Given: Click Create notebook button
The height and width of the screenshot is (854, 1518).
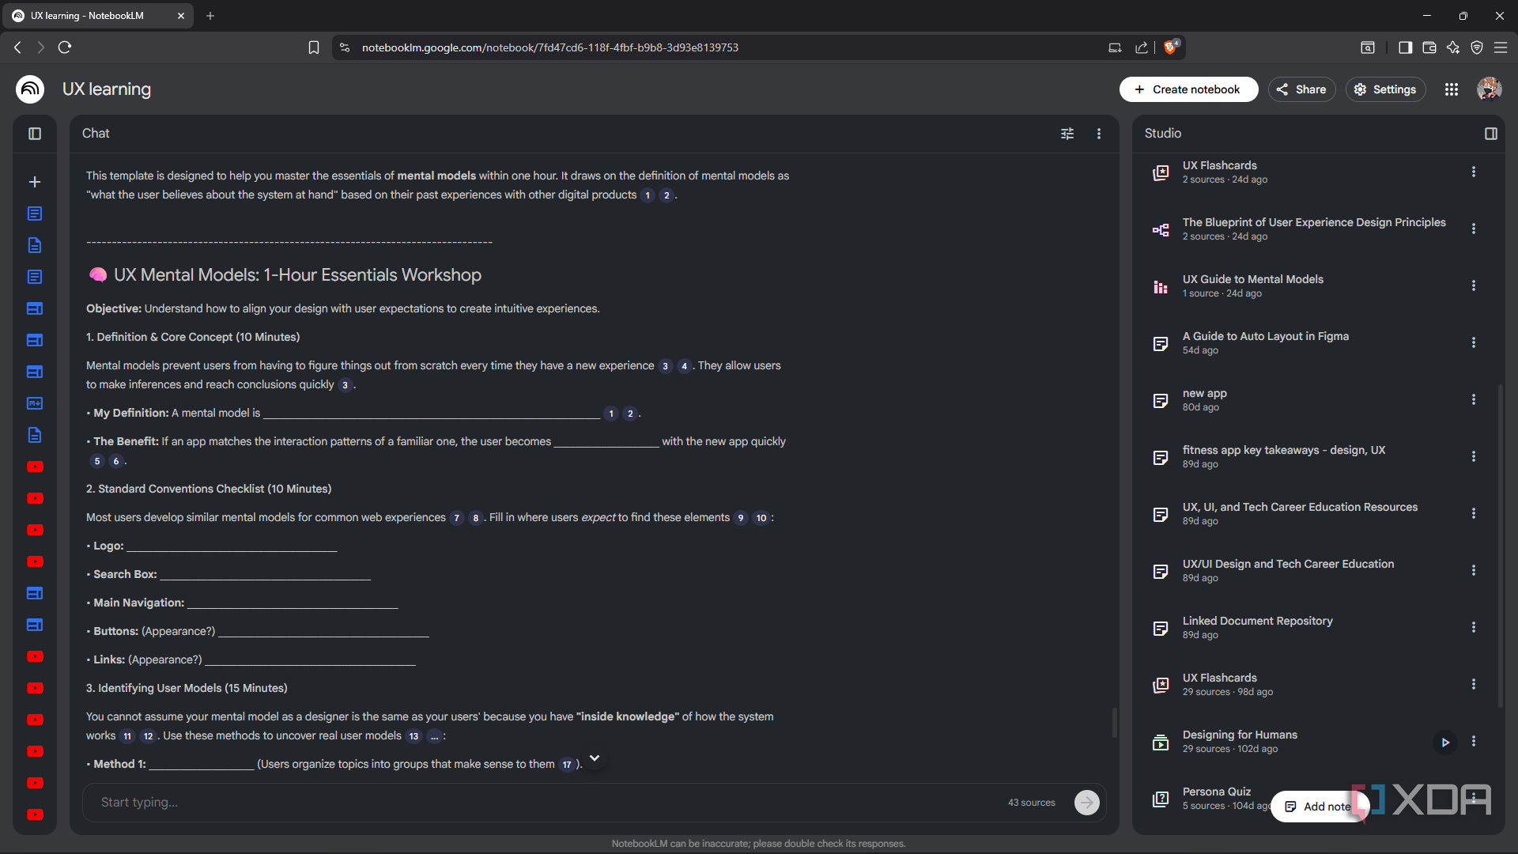Looking at the screenshot, I should 1188,89.
